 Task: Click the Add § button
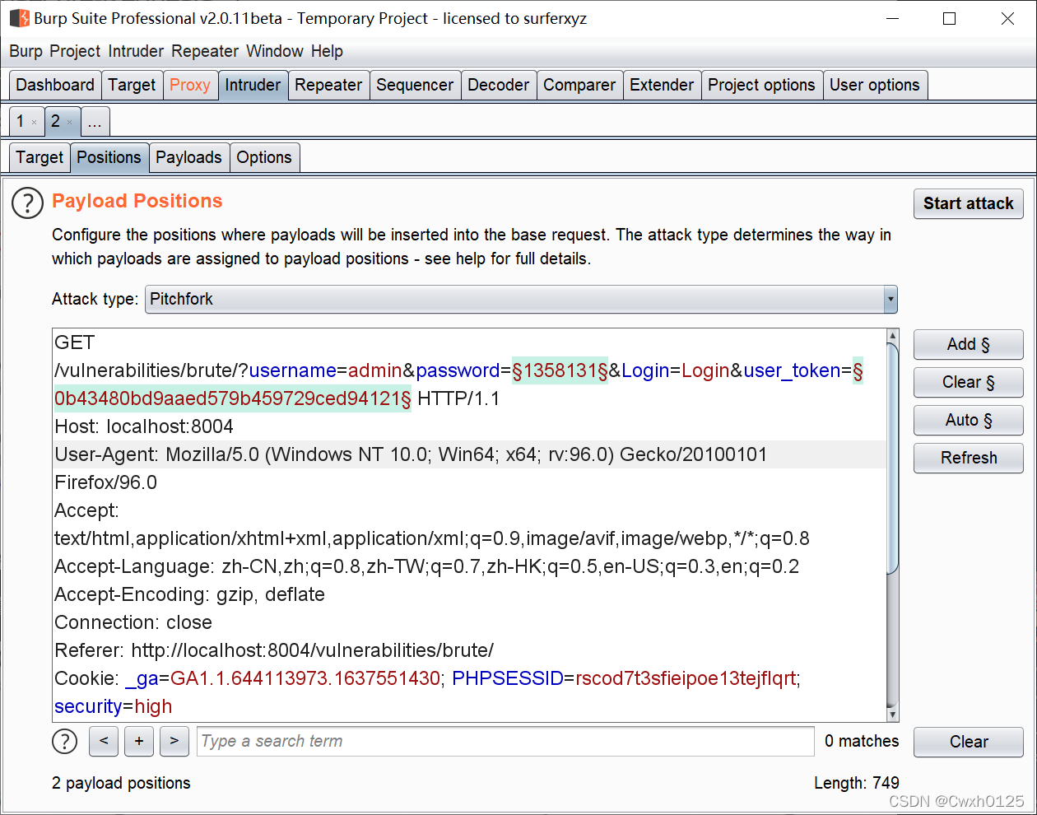tap(969, 344)
